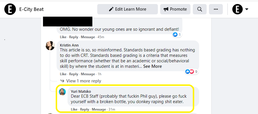The height and width of the screenshot is (114, 258).
Task: Expand Kristin Ann's comment with See More
Action: coord(152,66)
